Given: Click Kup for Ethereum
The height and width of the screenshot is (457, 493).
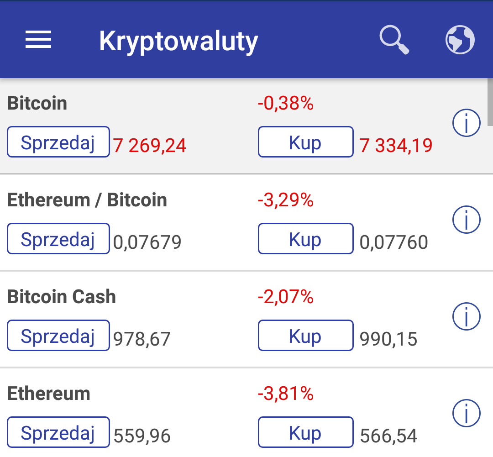Looking at the screenshot, I should (x=305, y=432).
